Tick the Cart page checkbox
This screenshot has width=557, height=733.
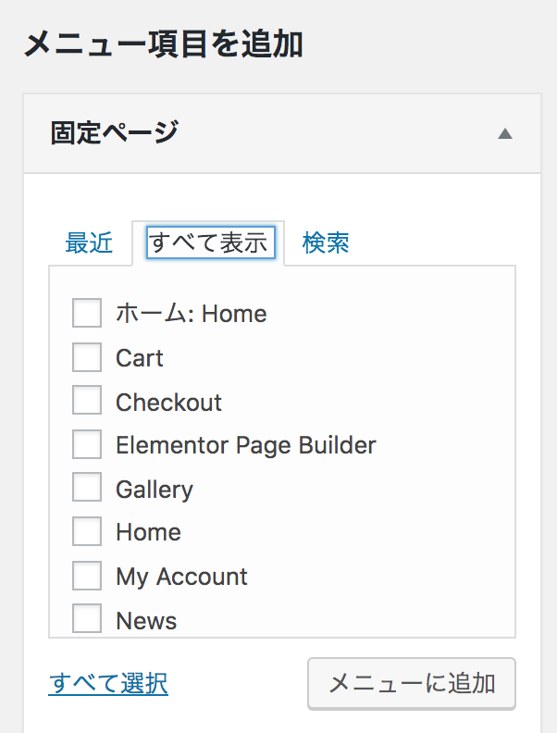87,357
